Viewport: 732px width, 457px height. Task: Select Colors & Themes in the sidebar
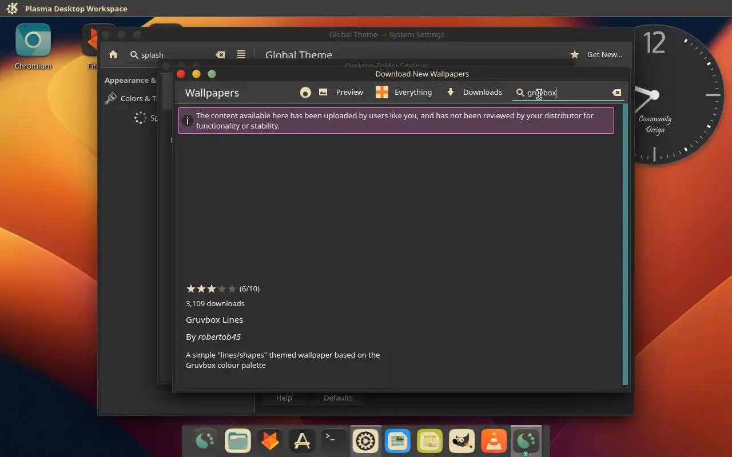coord(133,98)
